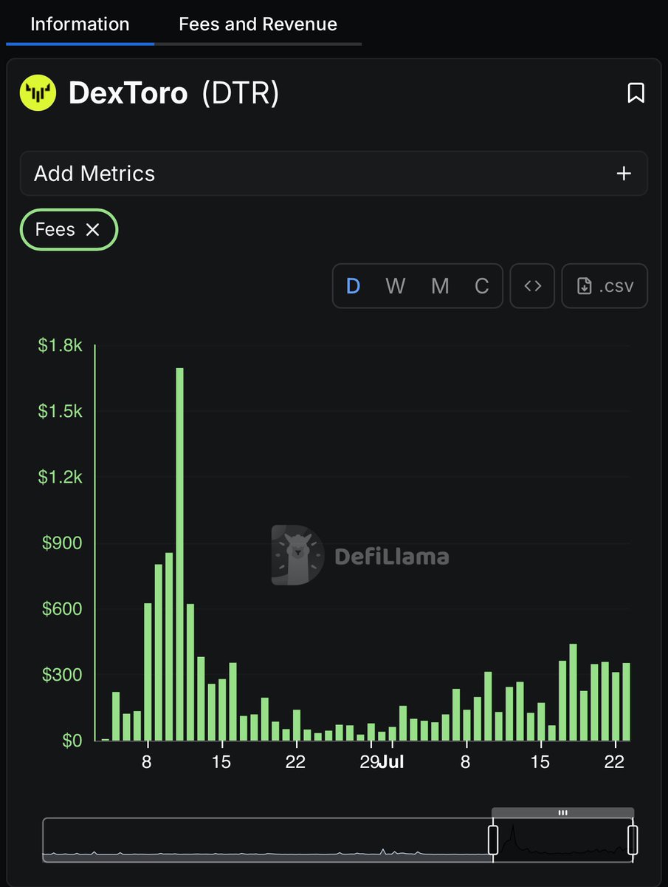Switch to Fees and Revenue tab

click(258, 24)
